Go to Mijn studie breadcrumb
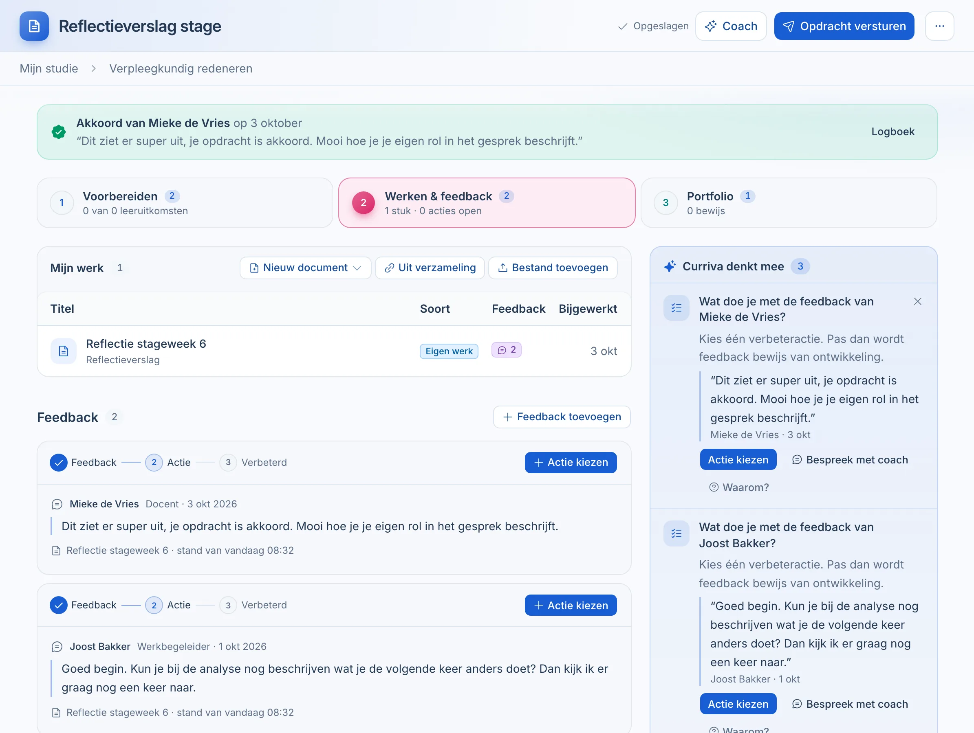974x733 pixels. [49, 69]
